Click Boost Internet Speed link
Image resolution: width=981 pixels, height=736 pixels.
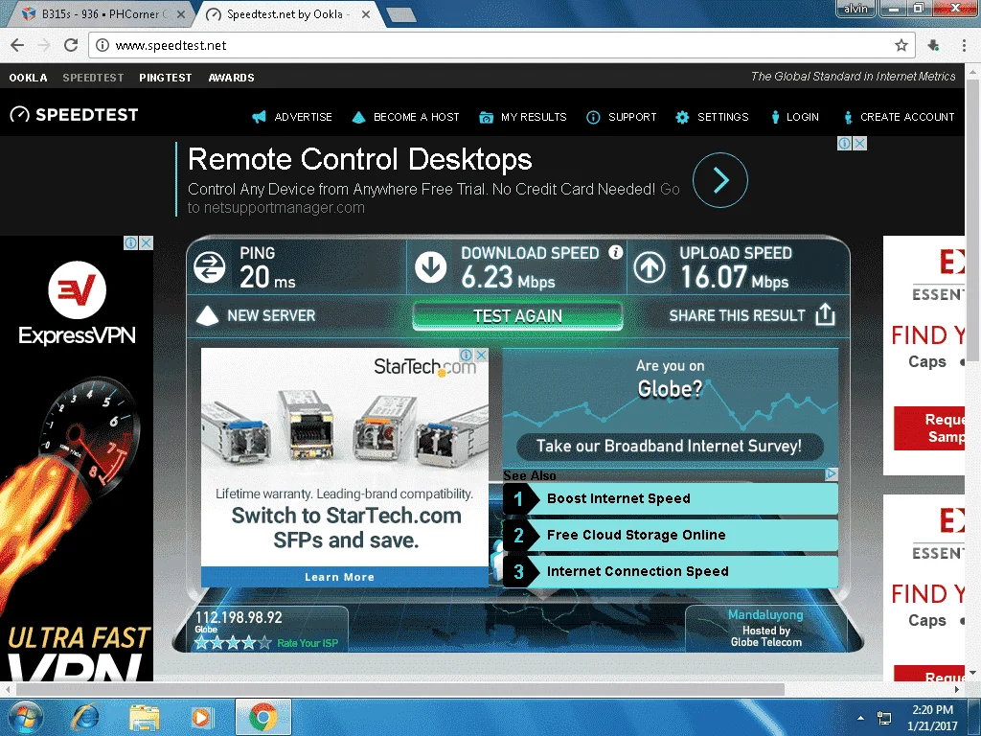point(670,498)
